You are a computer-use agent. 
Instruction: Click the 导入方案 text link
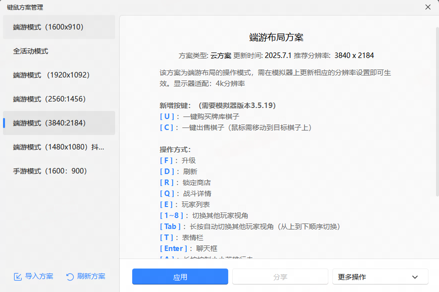(39, 276)
